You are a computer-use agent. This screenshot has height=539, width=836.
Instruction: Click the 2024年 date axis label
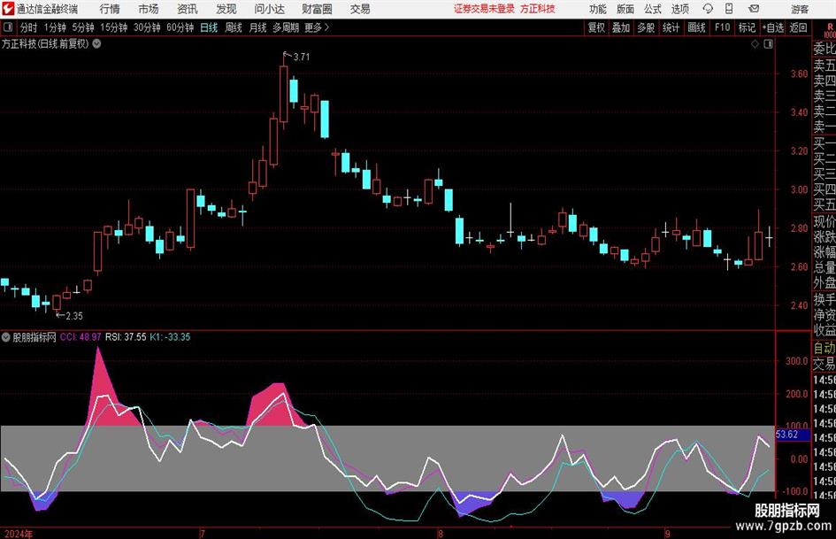click(18, 534)
